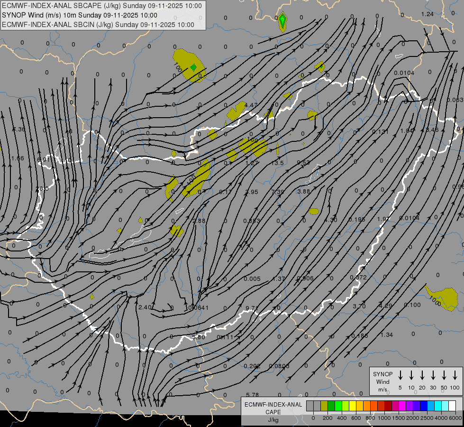Click the 1.34 value on map

pos(386,335)
